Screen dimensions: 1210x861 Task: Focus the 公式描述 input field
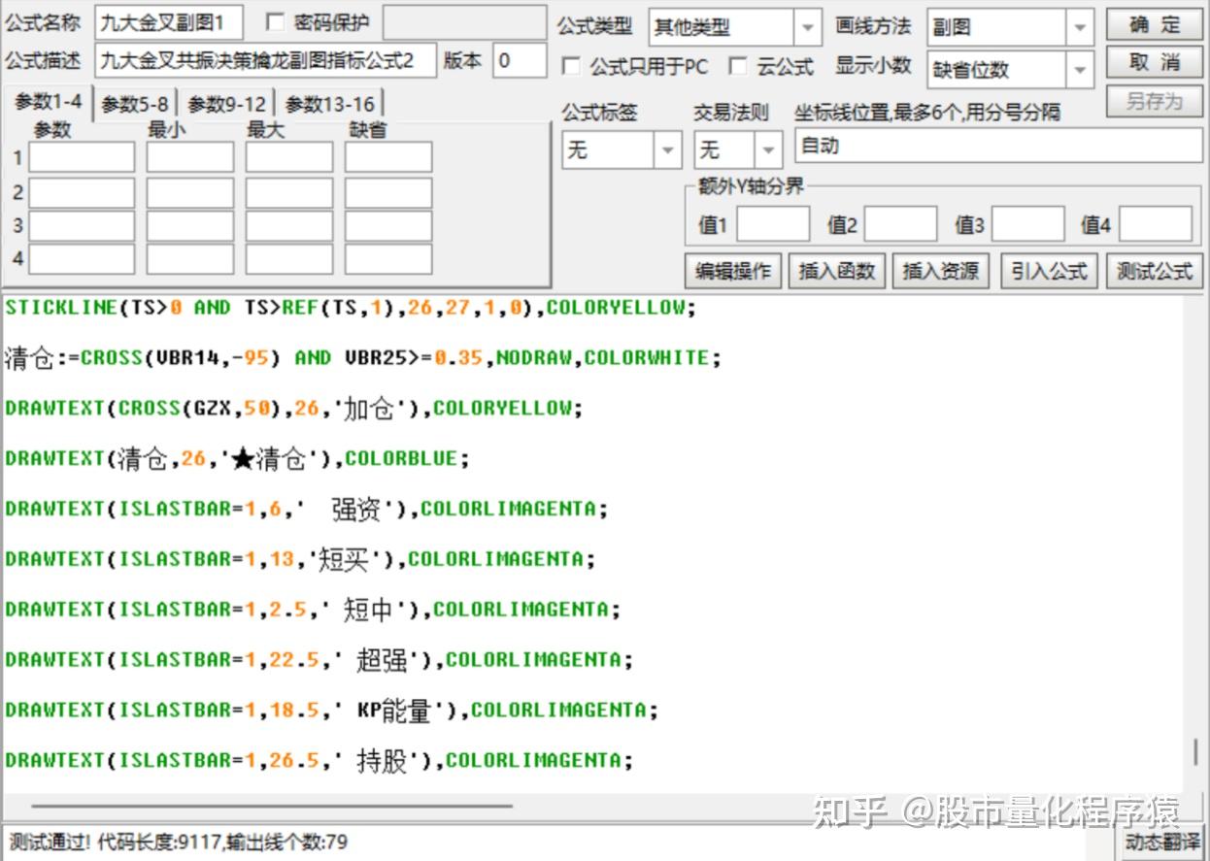266,60
